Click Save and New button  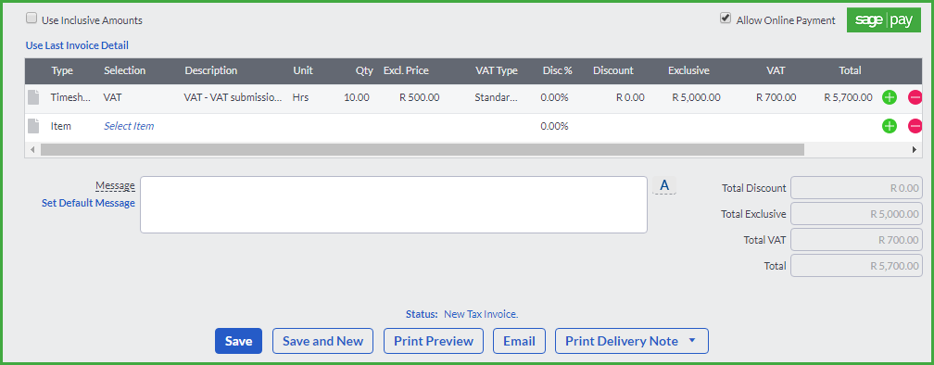pos(322,341)
